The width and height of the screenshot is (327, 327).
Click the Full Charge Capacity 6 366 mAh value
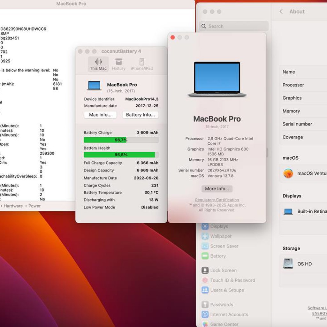[148, 163]
